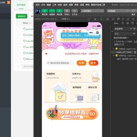Image resolution: width=137 pixels, height=137 pixels.
Task: Clear search results list icon
Action: [x=128, y=23]
